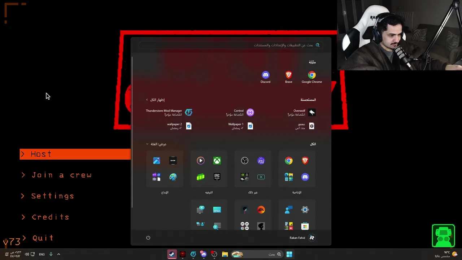Open on-screen keyboard icon in category grid

217,210
